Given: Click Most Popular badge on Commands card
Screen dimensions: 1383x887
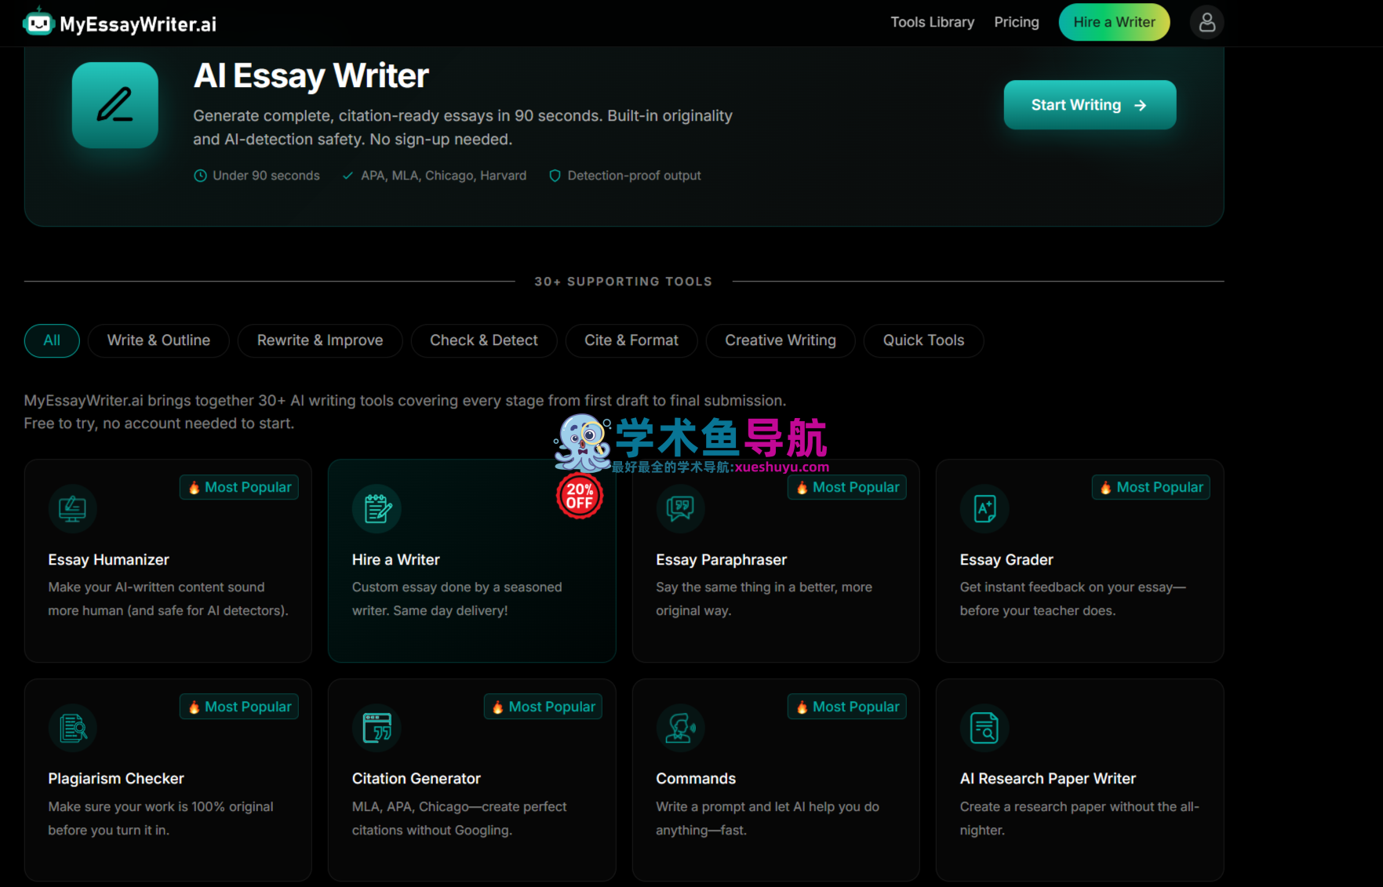Looking at the screenshot, I should (847, 707).
